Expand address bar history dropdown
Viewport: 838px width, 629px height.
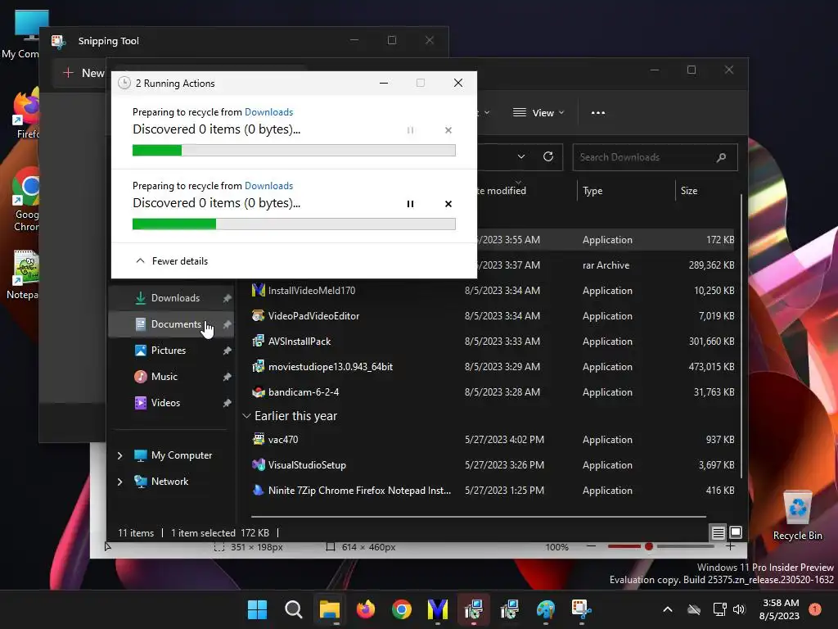coord(521,156)
